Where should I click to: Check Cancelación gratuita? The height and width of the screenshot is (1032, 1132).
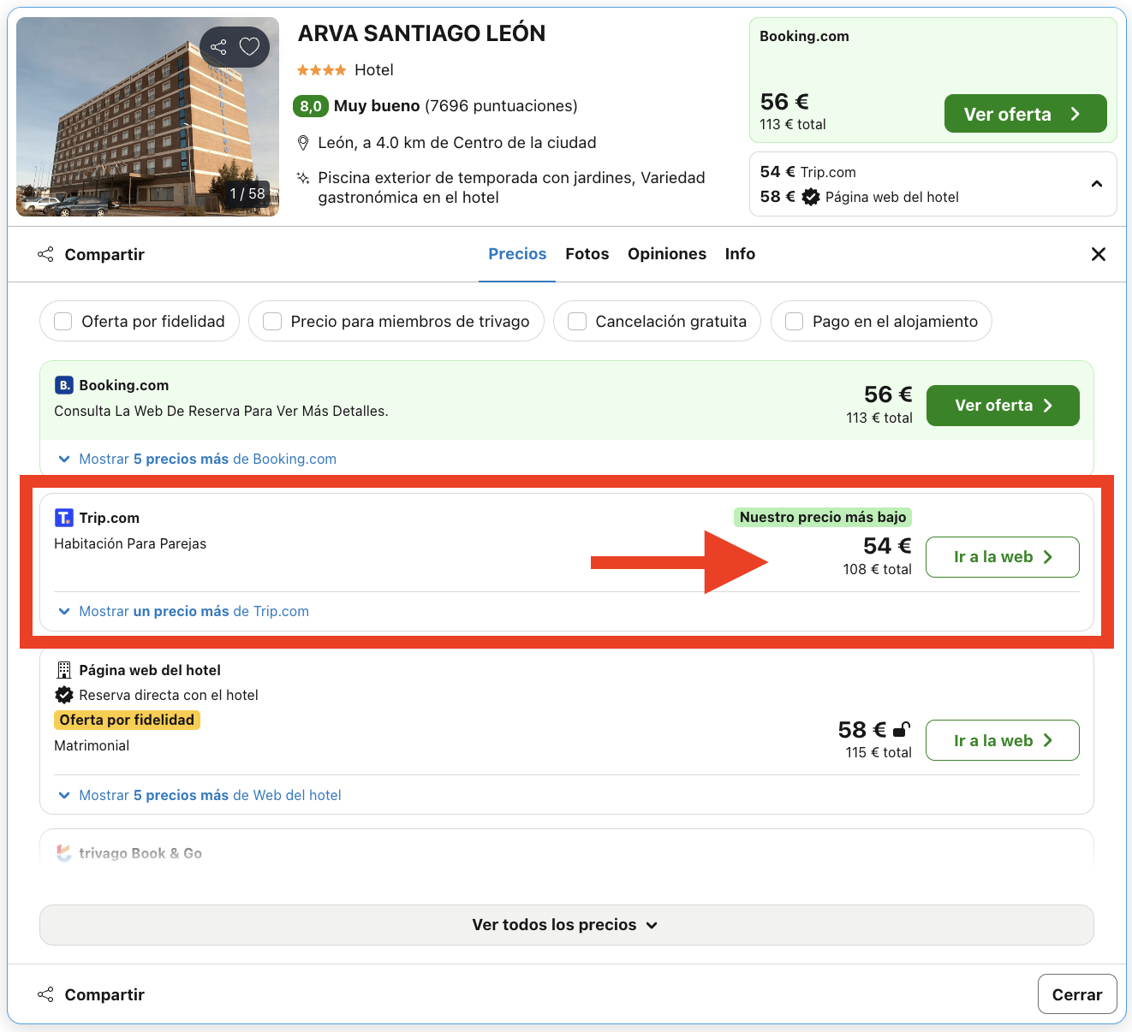576,321
